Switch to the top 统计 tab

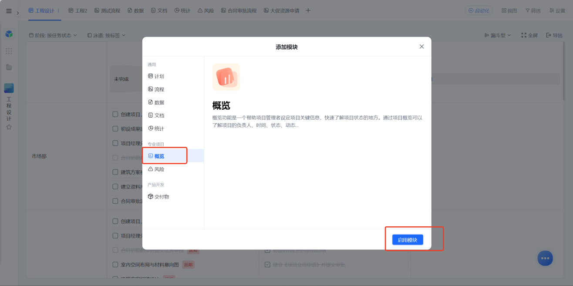(182, 10)
